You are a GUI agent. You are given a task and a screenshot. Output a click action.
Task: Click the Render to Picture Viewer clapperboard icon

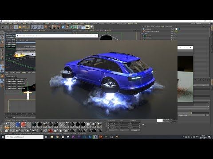[x=54, y=27]
